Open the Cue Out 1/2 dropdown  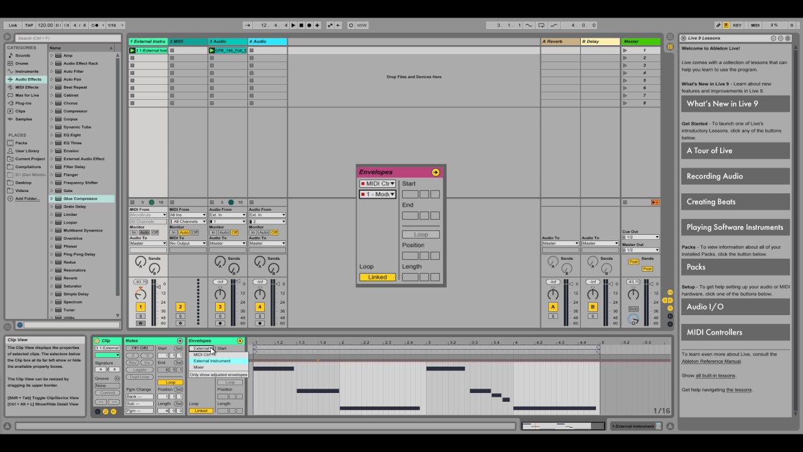[641, 237]
